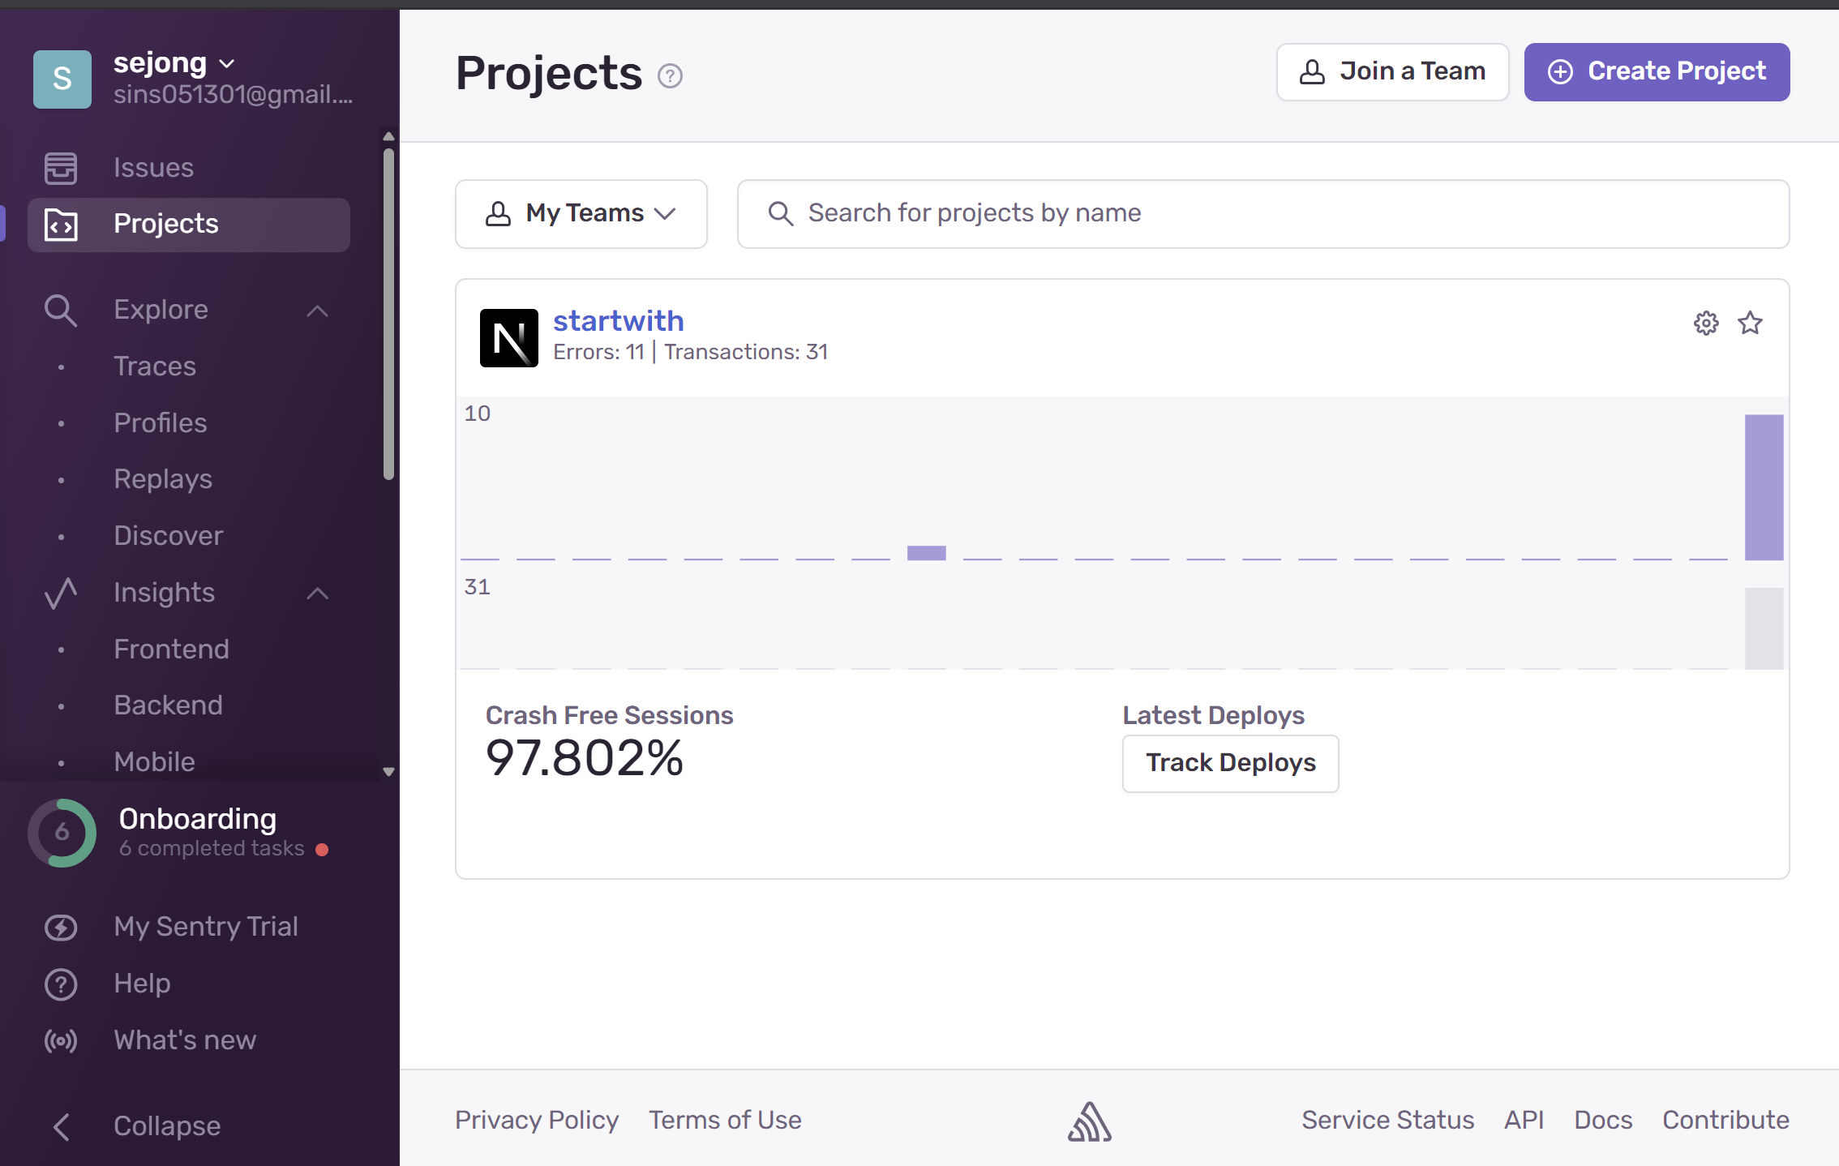Star the startwith project
Image resolution: width=1839 pixels, height=1166 pixels.
click(x=1751, y=323)
